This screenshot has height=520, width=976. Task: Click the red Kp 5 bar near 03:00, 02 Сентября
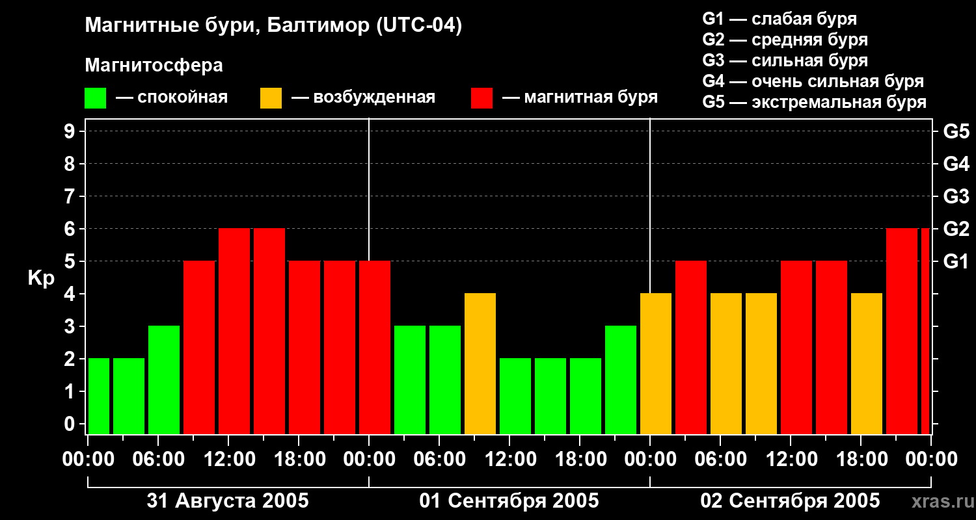(x=691, y=348)
